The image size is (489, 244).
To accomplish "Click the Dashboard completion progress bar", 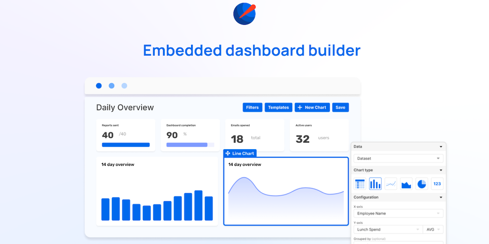I will (190, 145).
